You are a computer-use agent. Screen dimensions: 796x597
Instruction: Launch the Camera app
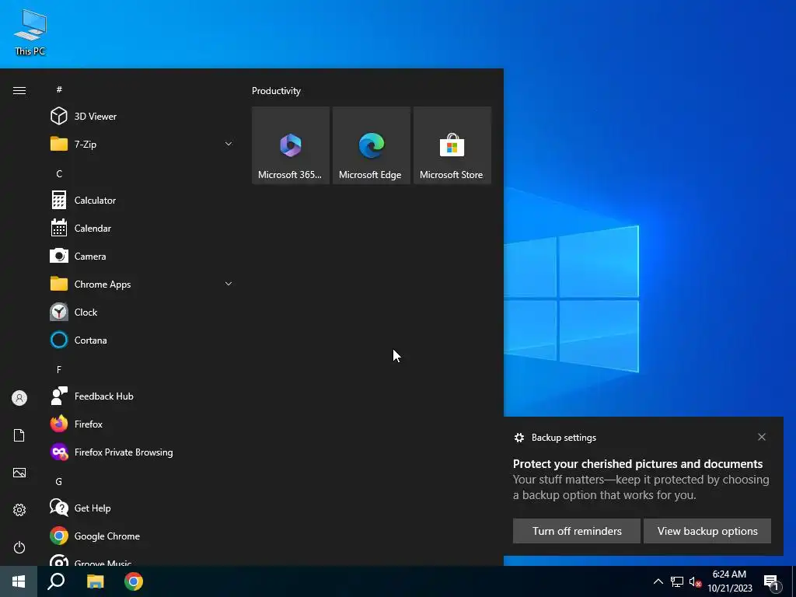coord(142,257)
